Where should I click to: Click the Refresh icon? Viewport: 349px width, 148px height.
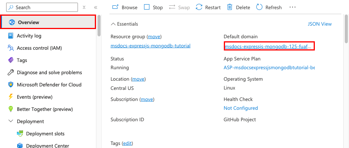(x=259, y=7)
